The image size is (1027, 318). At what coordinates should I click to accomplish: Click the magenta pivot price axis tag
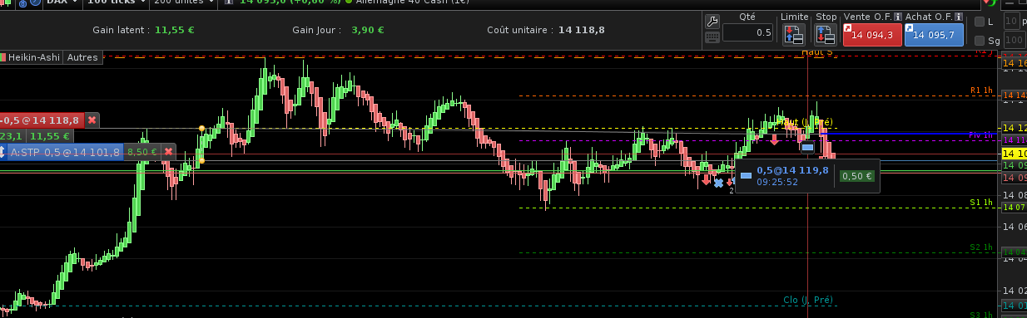pyautogui.click(x=1014, y=140)
